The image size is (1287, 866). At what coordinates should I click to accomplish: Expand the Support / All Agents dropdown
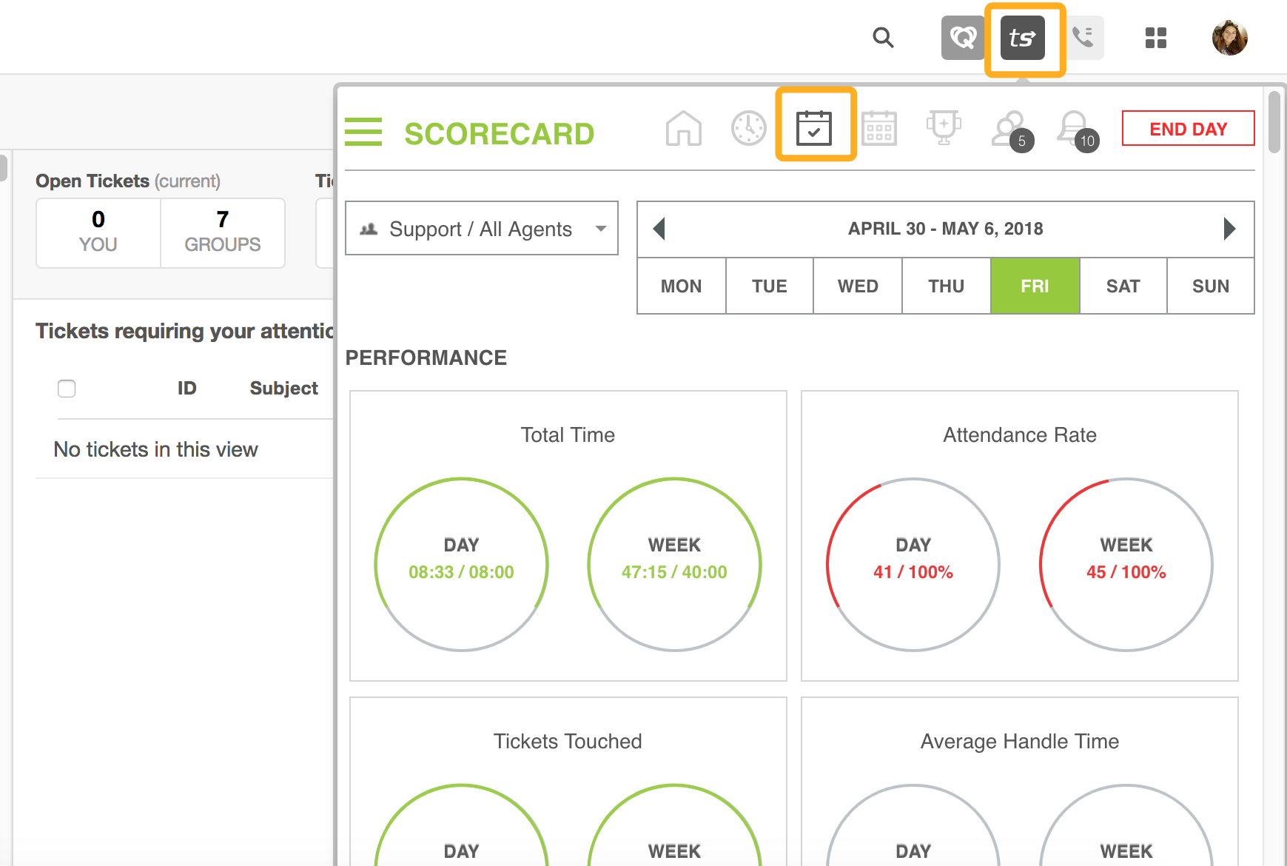pos(482,229)
